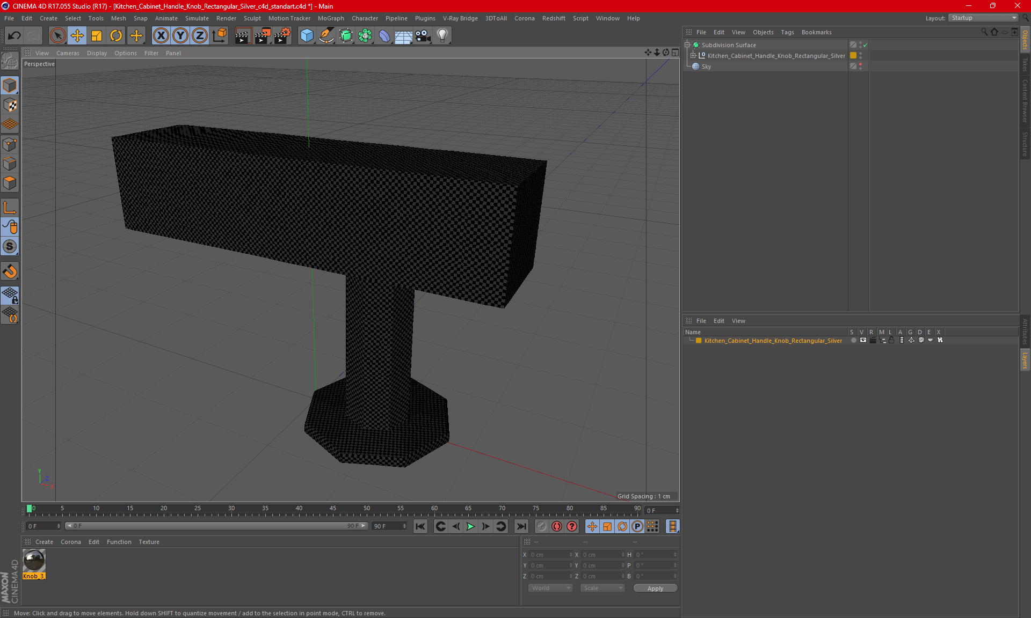
Task: Open the Mesh menu
Action: coord(119,18)
